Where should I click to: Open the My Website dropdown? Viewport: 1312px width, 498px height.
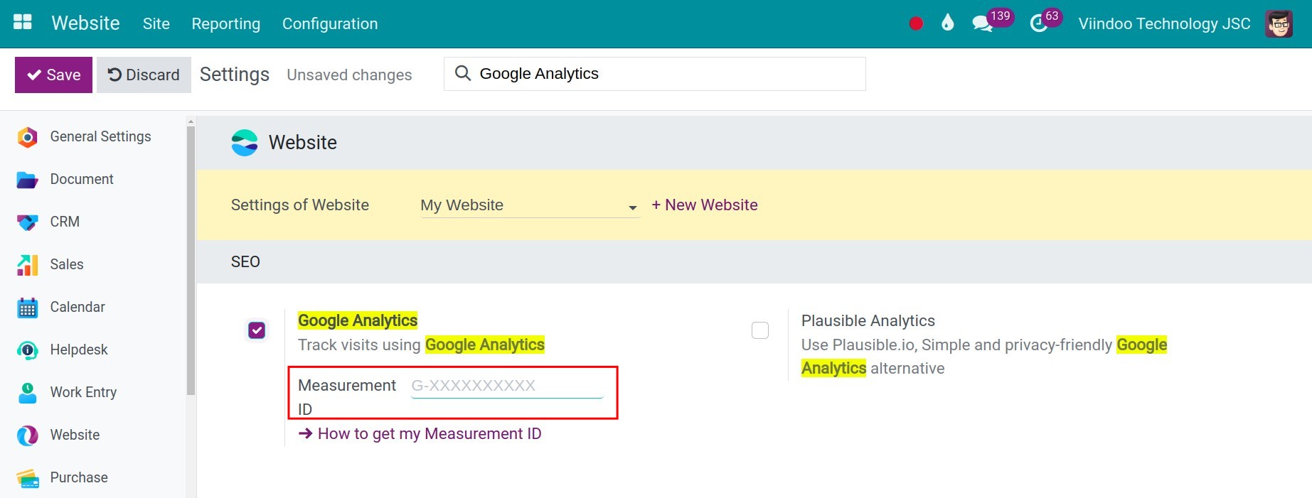click(x=530, y=205)
